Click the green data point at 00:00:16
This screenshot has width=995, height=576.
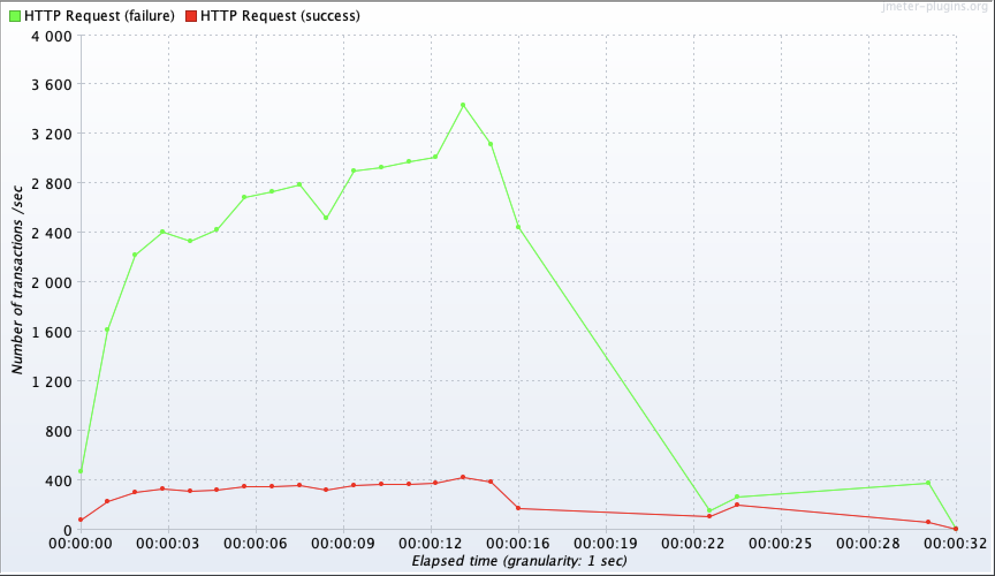pos(518,227)
